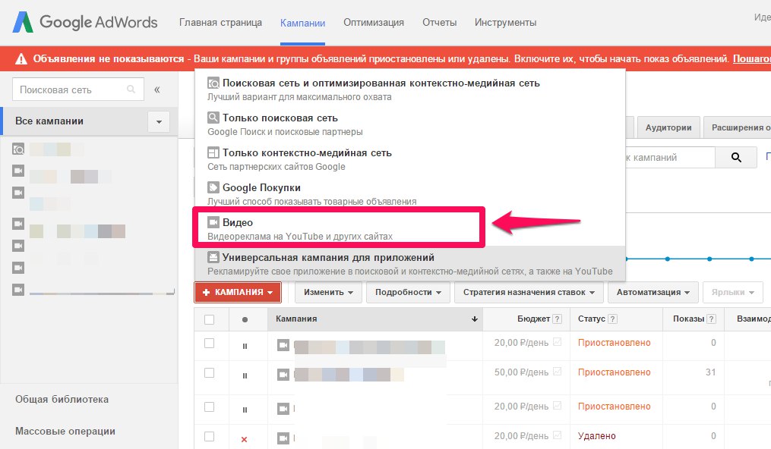Screen dimensions: 771x449
Task: Click Приостановлено status in the 50,00 ₽/день row
Action: click(615, 372)
